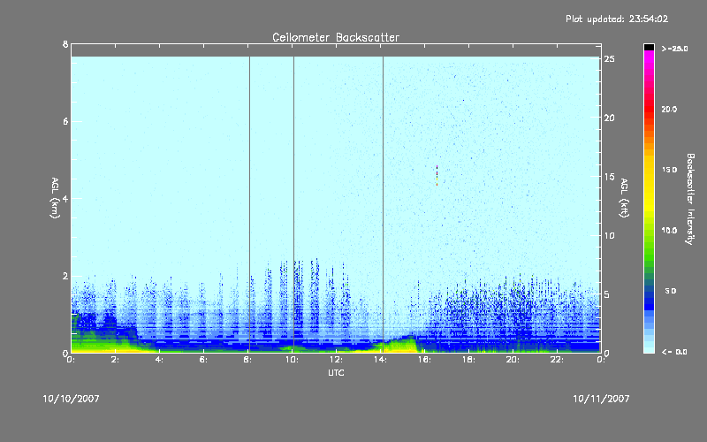Click the 'Ceilometer Backscatter' chart title
This screenshot has height=442, width=707.
336,37
